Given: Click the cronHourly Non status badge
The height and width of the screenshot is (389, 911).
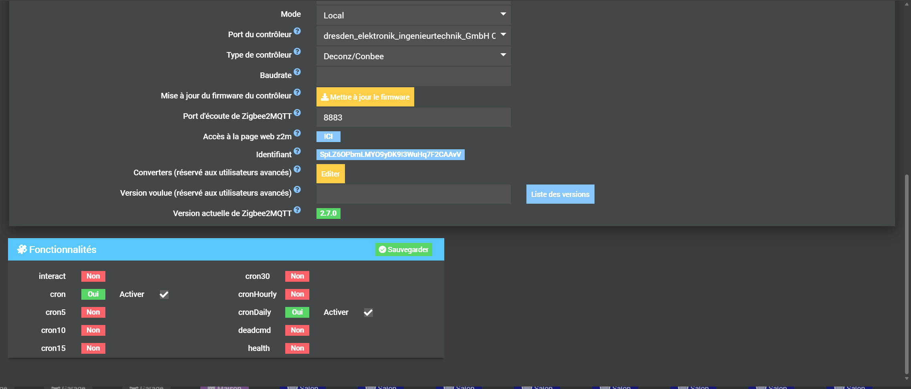Looking at the screenshot, I should click(x=297, y=294).
